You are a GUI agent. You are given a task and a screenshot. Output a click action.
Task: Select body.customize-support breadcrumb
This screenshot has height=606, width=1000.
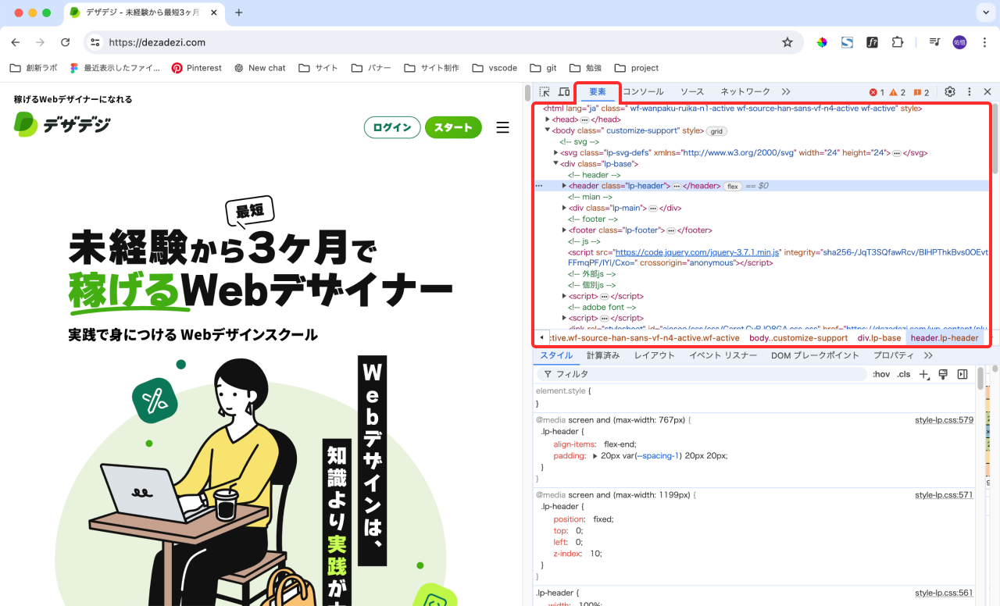798,338
